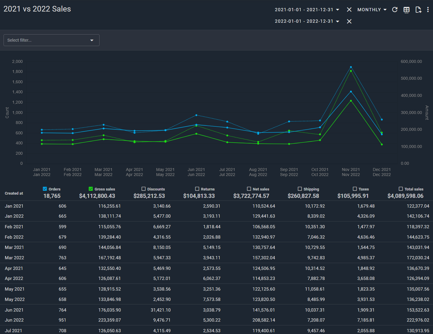This screenshot has width=433, height=334.
Task: Uncheck the Orders checkbox
Action: tap(45, 189)
